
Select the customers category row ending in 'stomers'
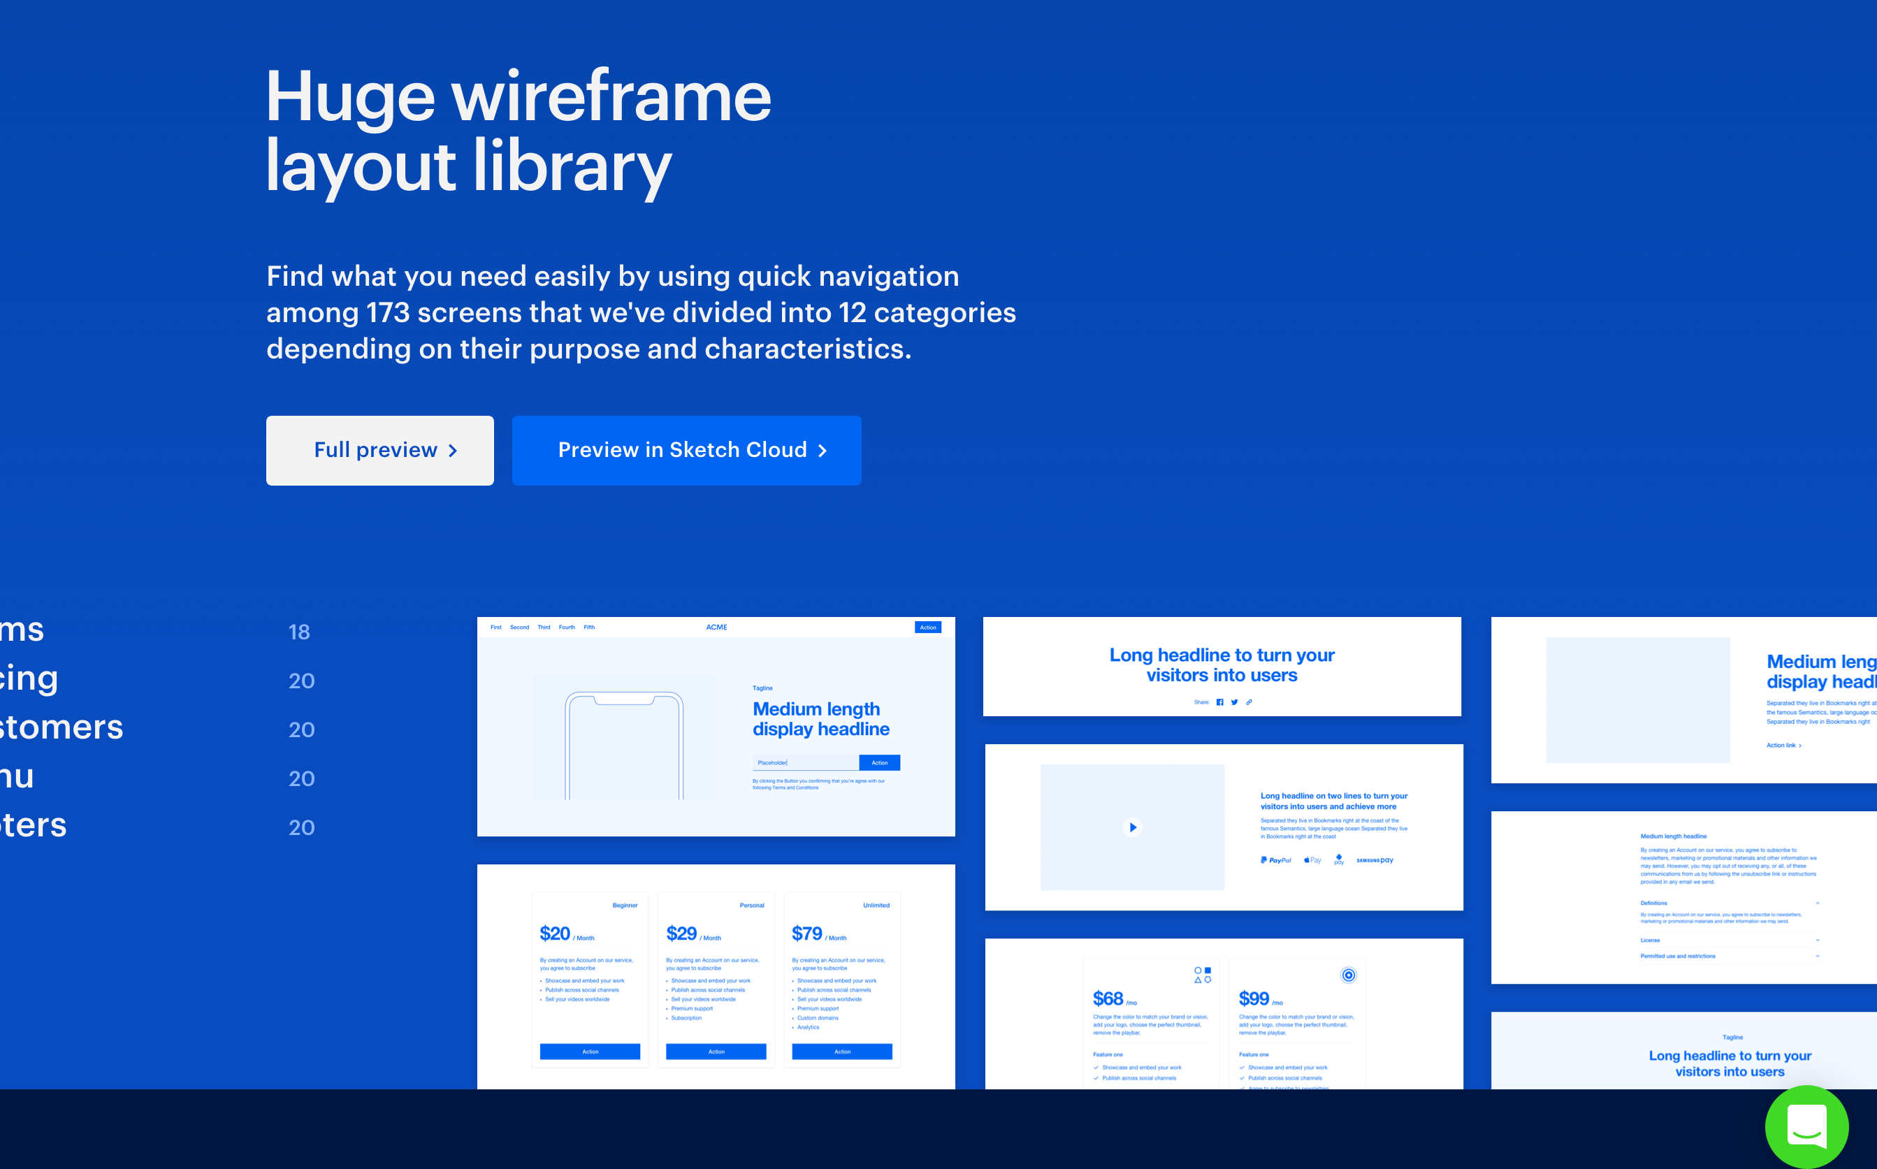(x=159, y=728)
